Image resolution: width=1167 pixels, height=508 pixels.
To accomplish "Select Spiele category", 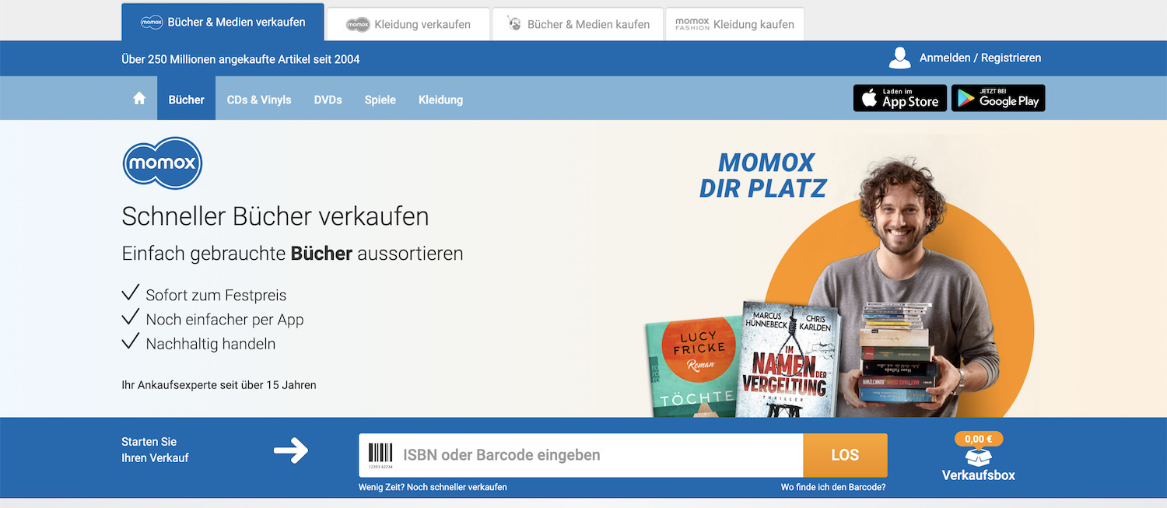I will (x=380, y=100).
